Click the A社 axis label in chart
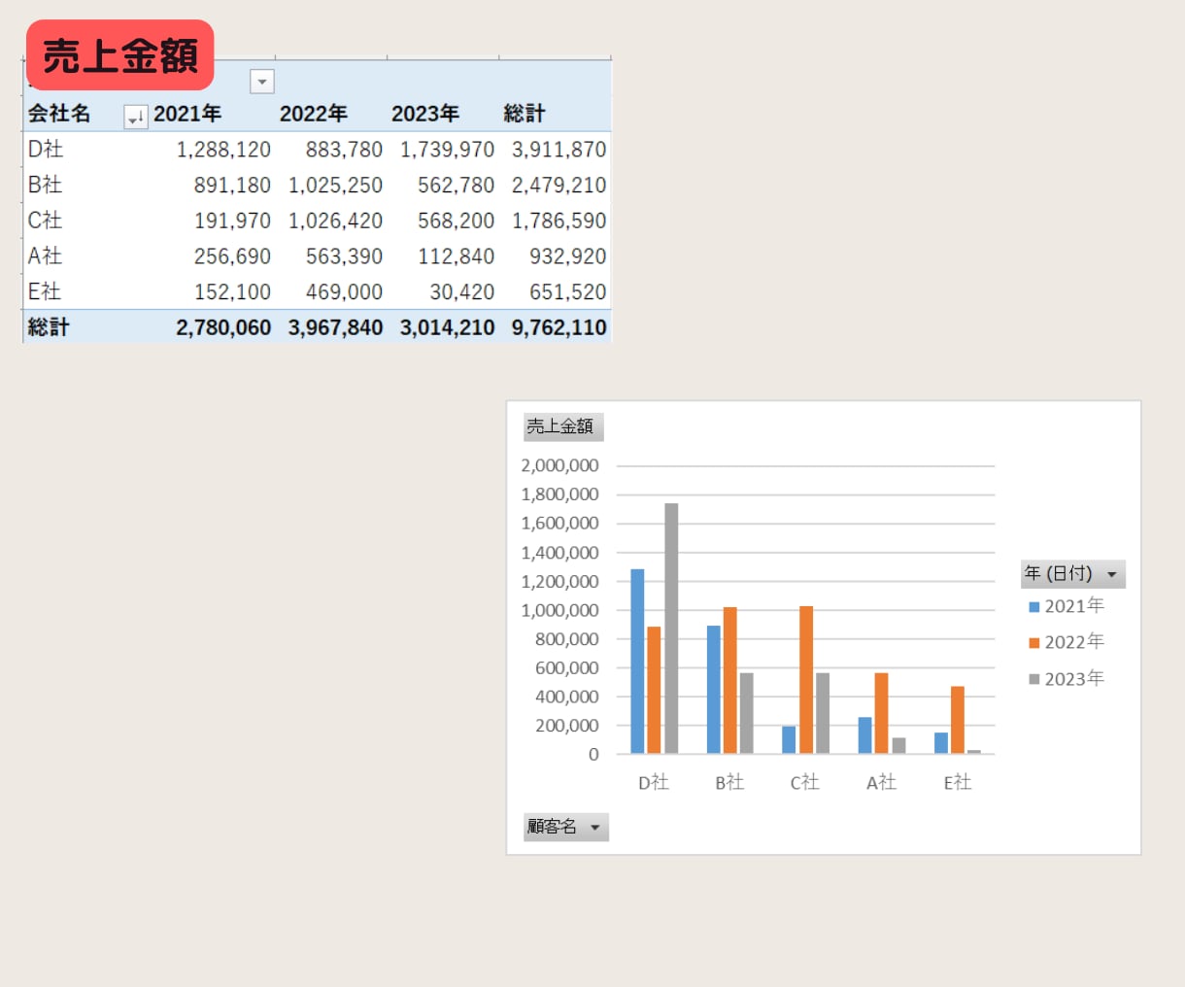The height and width of the screenshot is (987, 1185). pyautogui.click(x=881, y=783)
